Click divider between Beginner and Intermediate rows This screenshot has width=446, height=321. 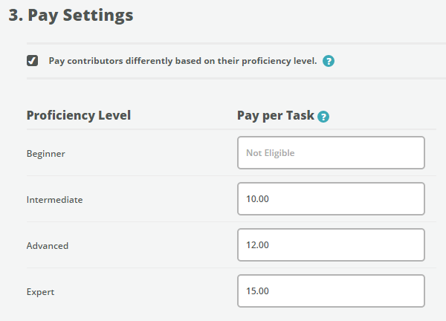[231, 175]
